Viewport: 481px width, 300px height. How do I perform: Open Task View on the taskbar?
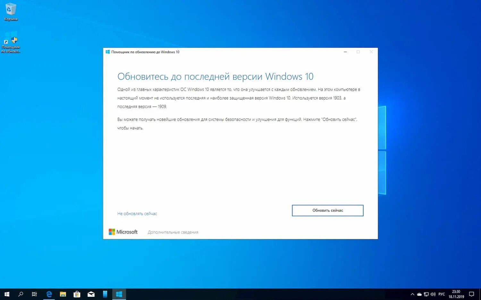[x=35, y=294]
